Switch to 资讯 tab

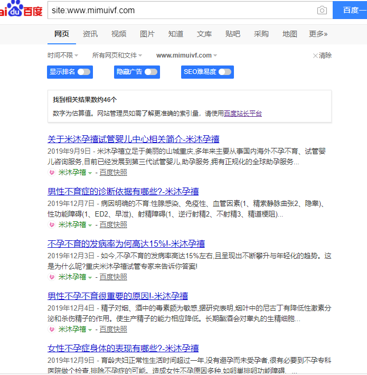(x=90, y=34)
